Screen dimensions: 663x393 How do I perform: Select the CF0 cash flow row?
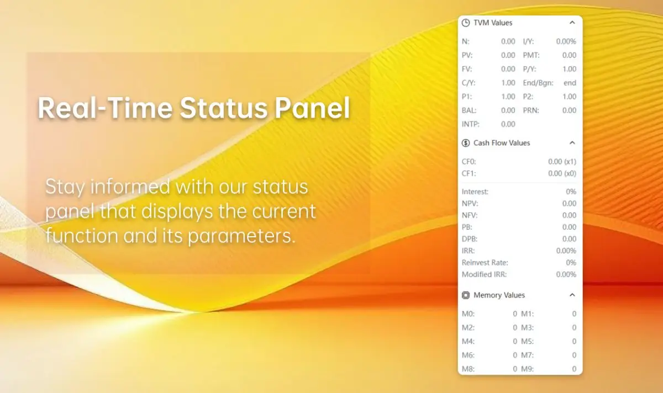(519, 162)
